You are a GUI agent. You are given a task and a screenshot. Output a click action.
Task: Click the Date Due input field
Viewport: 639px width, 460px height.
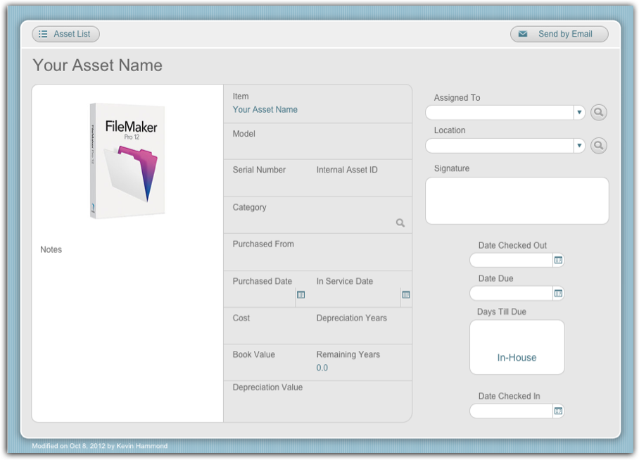(510, 293)
